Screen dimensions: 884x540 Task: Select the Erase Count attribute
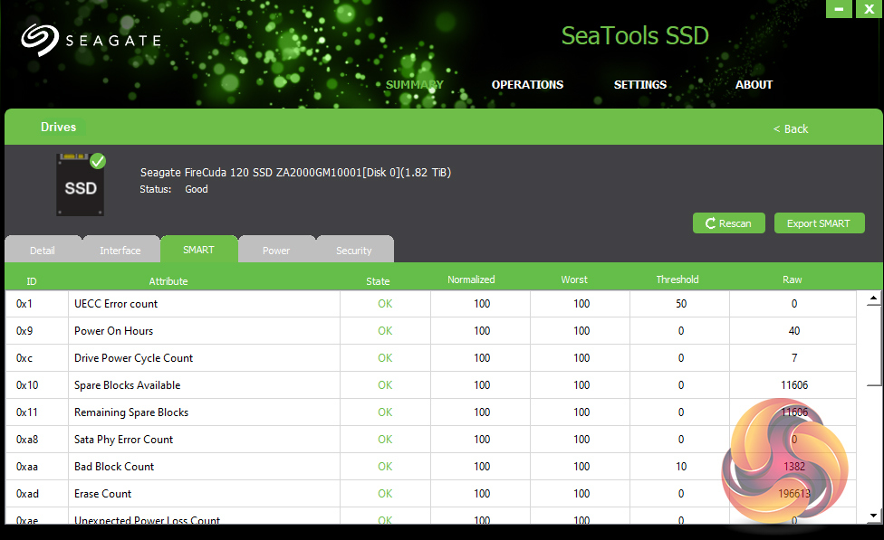(102, 493)
